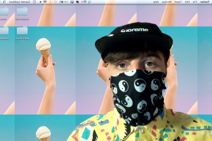The height and width of the screenshot is (141, 212).
Task: Click the round clock icon beside the user name
Action: (x=34, y=2)
